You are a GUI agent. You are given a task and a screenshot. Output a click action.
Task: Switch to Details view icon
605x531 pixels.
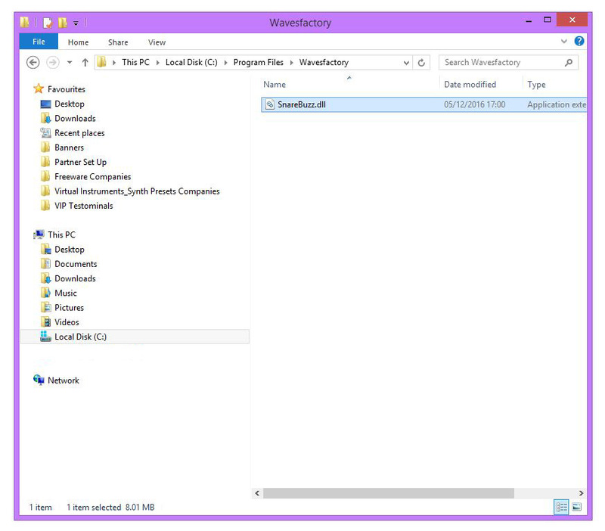point(561,507)
